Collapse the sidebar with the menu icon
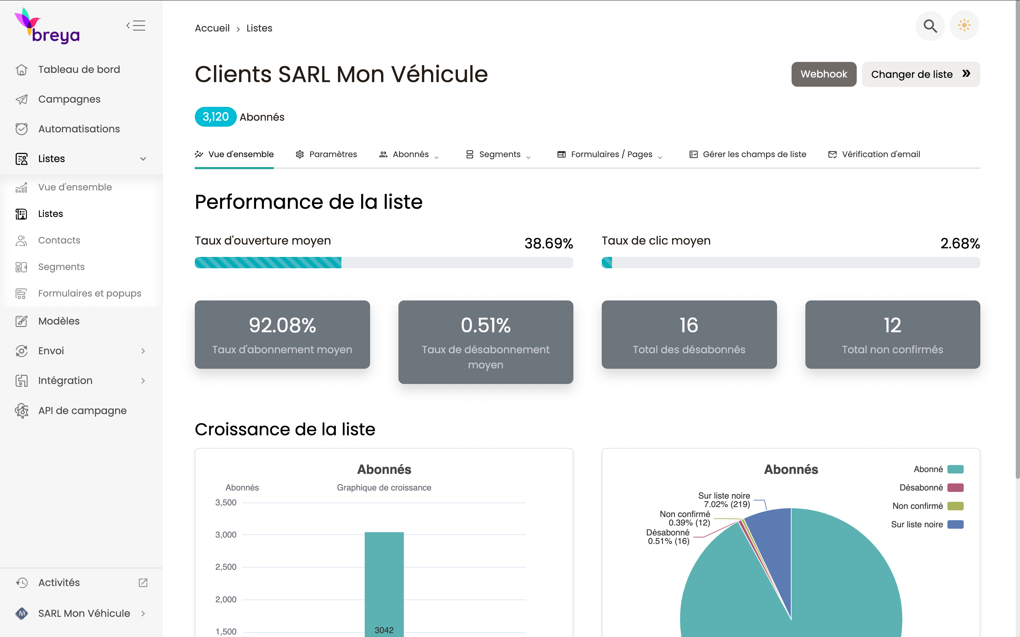Viewport: 1020px width, 637px height. click(x=136, y=26)
